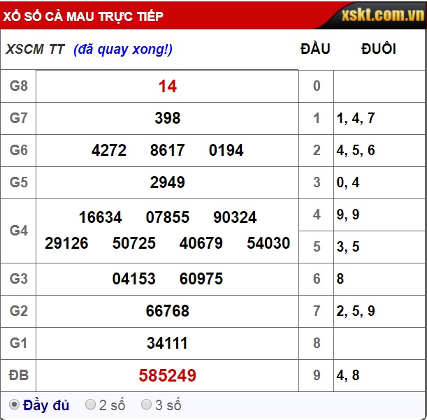
Task: Click the ĐUÔI column header
Action: click(x=378, y=49)
